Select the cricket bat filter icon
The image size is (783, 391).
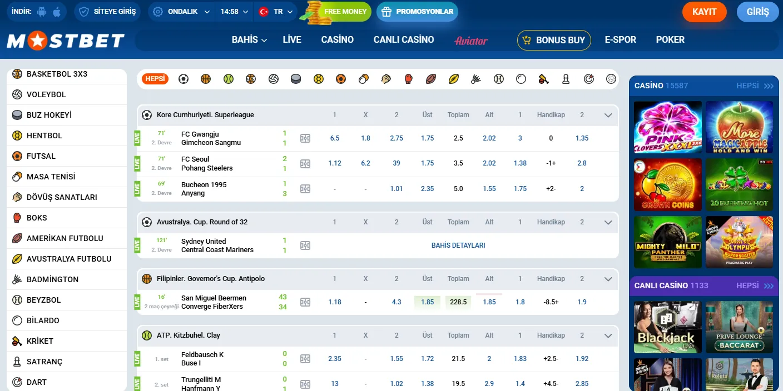(x=544, y=79)
